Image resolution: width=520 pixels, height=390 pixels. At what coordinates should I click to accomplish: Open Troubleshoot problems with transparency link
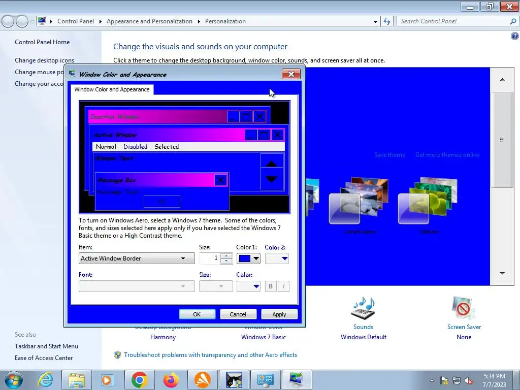[210, 355]
